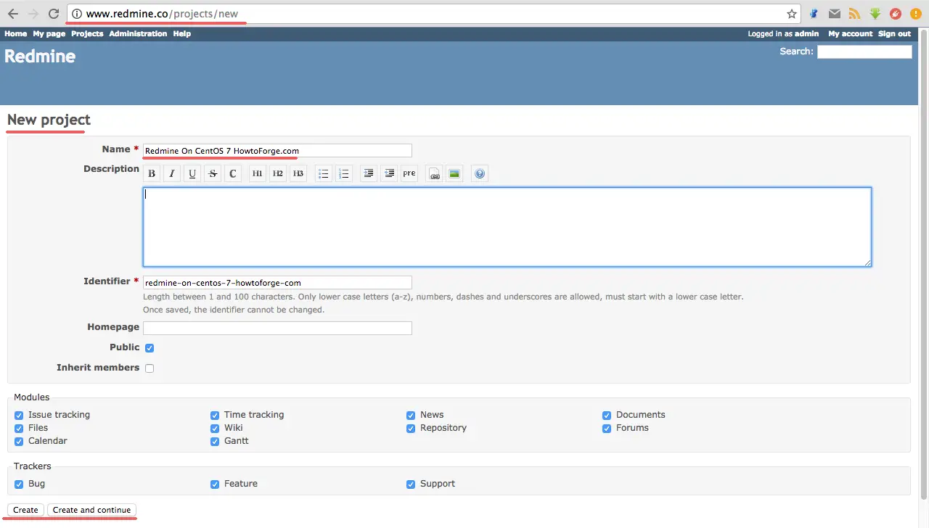Apply bold formatting in description toolbar
The image size is (929, 528).
coord(152,173)
